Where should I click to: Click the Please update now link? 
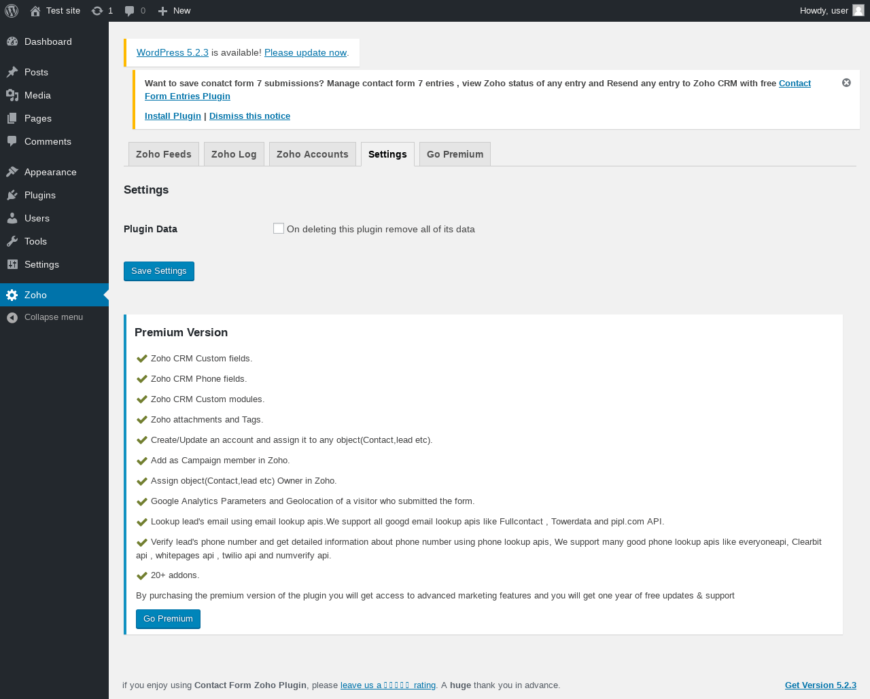305,52
